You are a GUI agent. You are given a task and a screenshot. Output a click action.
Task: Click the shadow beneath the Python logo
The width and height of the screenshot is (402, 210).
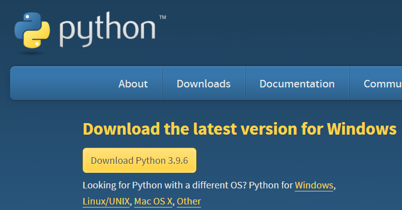click(x=31, y=53)
